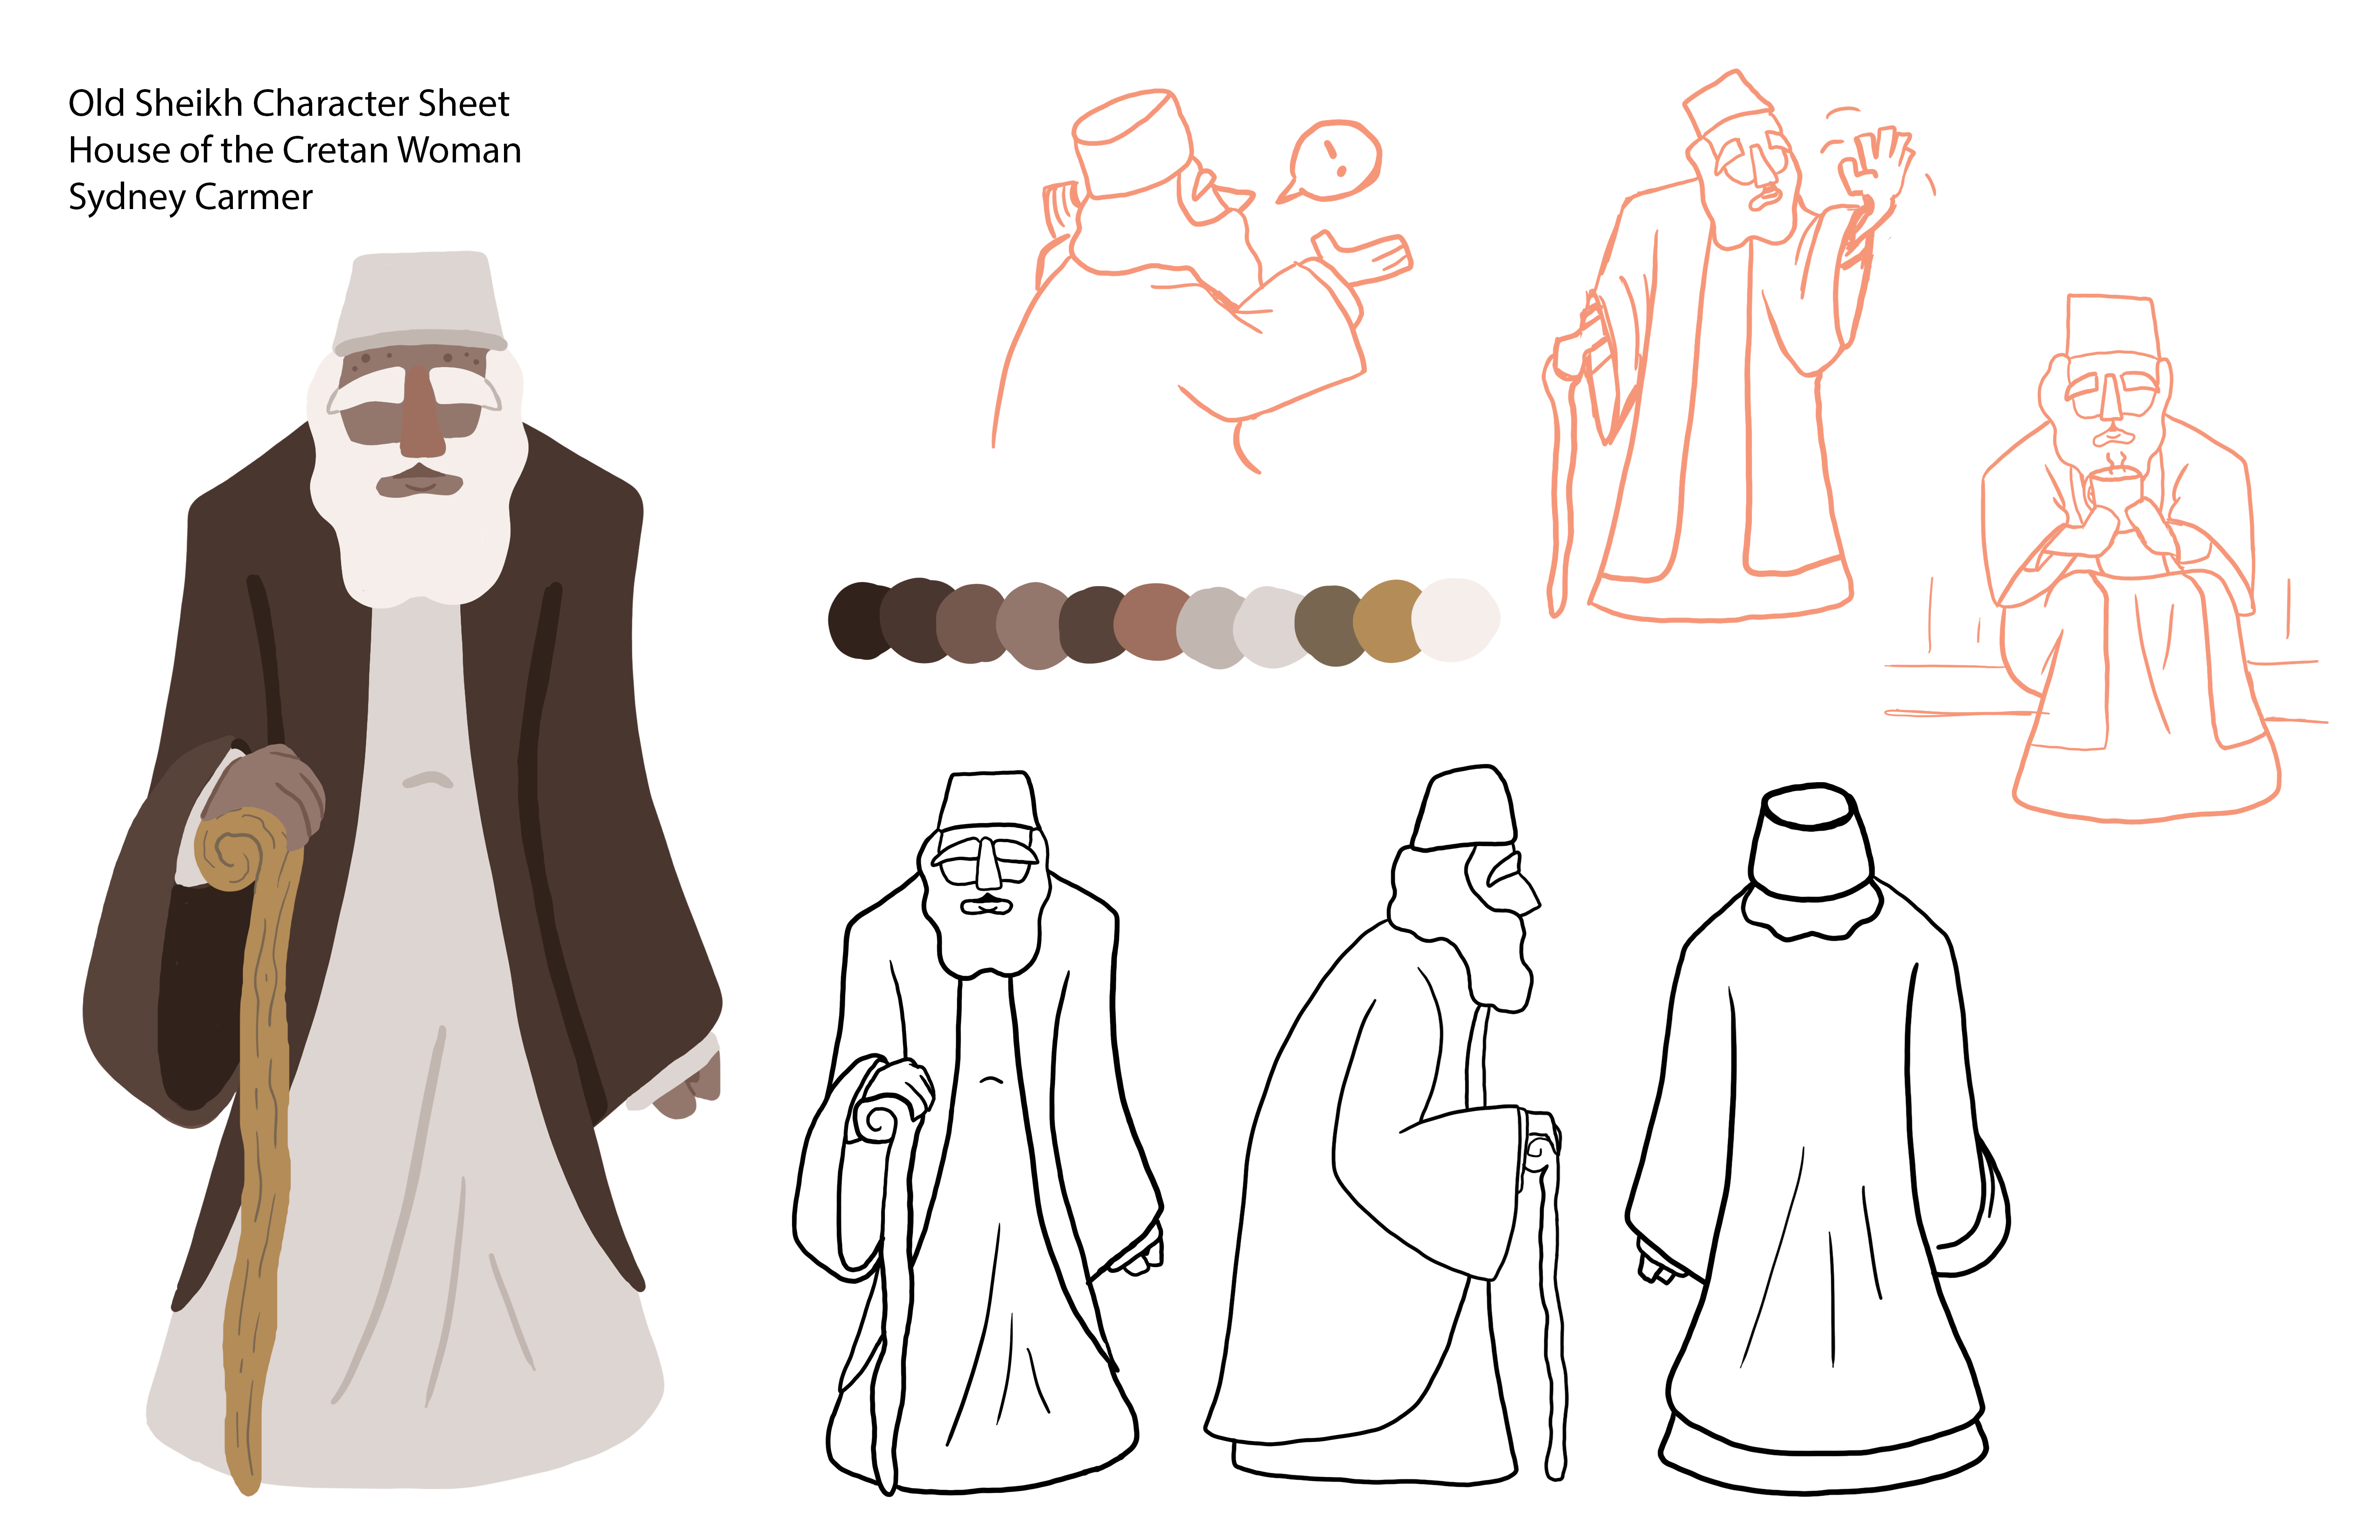Click the 'Sydney Carmer' author name

(x=190, y=197)
